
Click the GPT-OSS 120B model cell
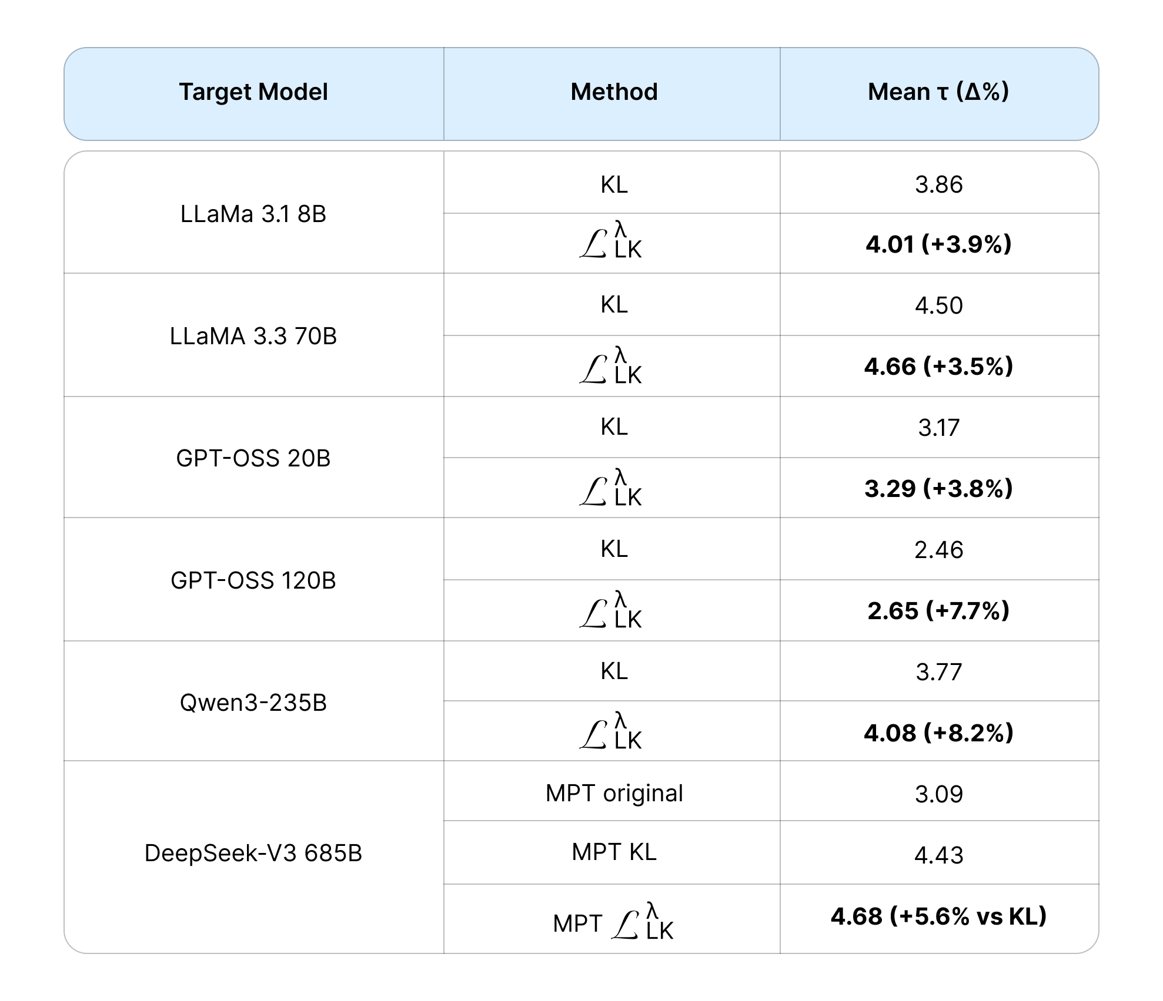coord(253,580)
